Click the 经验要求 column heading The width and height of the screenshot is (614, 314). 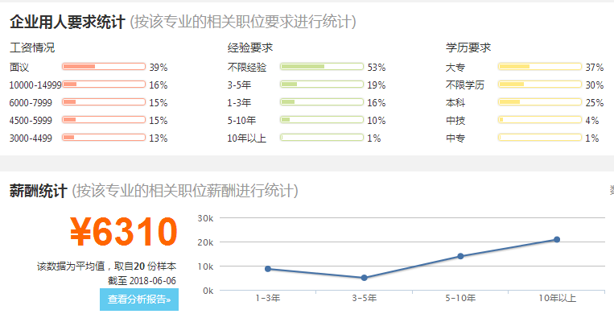coord(249,48)
